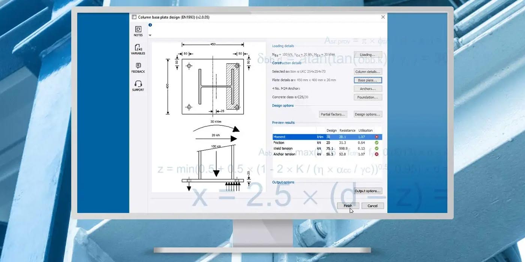This screenshot has height=262, width=525.
Task: Open Support via the headset icon
Action: point(138,84)
